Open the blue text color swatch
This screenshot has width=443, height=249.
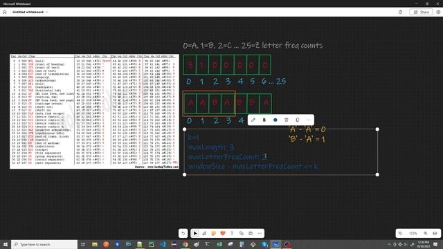(x=275, y=120)
